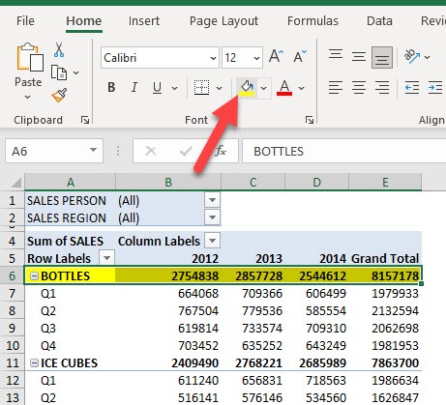The width and height of the screenshot is (446, 405).
Task: Click the formula bar containing BOTTLES
Action: (343, 151)
